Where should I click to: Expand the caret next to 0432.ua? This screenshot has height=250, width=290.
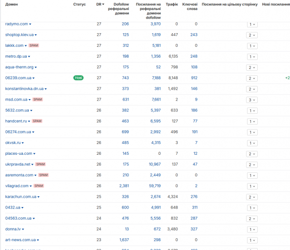22,208
